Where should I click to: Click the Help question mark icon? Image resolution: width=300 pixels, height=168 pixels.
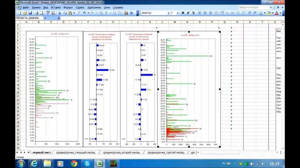coord(131,13)
